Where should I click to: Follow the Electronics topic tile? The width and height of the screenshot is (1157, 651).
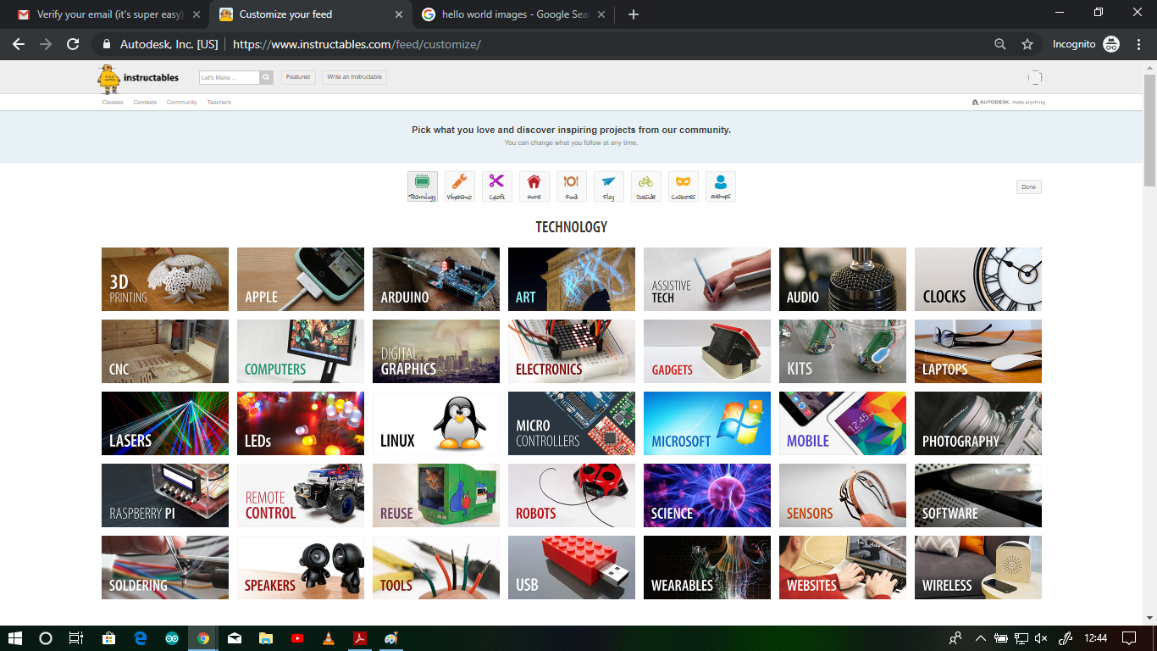point(572,351)
